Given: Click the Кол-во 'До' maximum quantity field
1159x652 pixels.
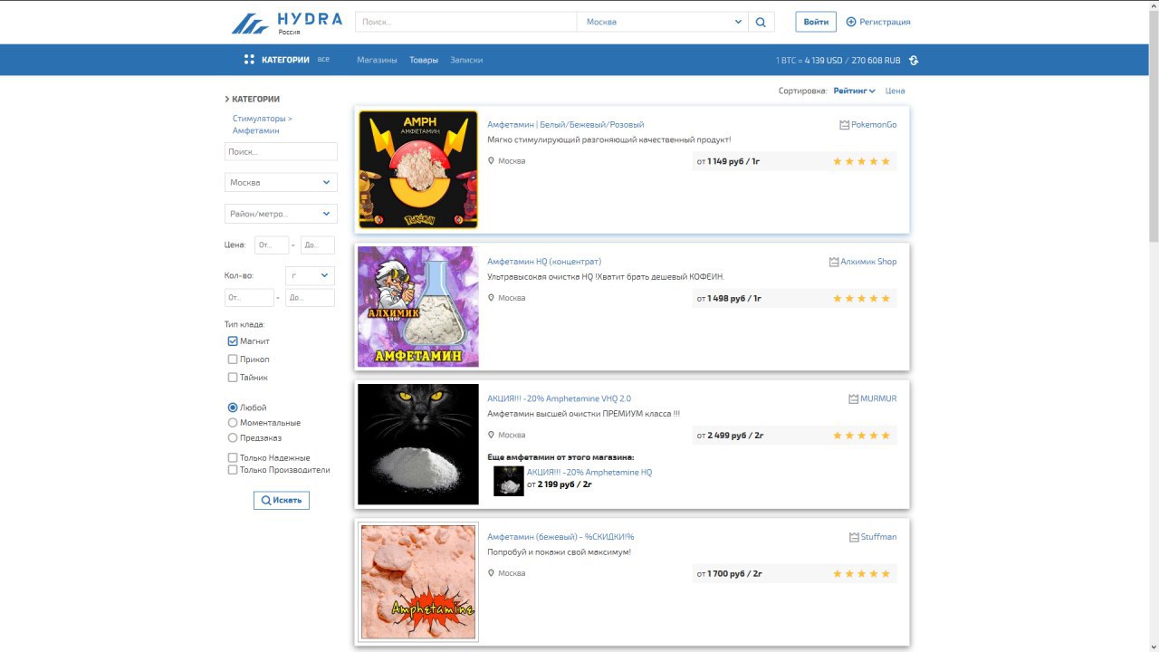Looking at the screenshot, I should pos(310,298).
